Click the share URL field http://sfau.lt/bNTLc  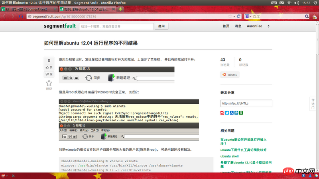point(246,103)
